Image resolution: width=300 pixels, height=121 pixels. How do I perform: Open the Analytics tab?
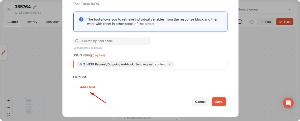pyautogui.click(x=53, y=22)
